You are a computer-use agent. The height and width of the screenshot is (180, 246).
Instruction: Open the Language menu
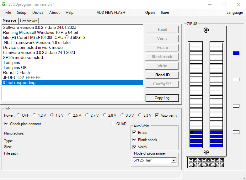[x=234, y=13]
